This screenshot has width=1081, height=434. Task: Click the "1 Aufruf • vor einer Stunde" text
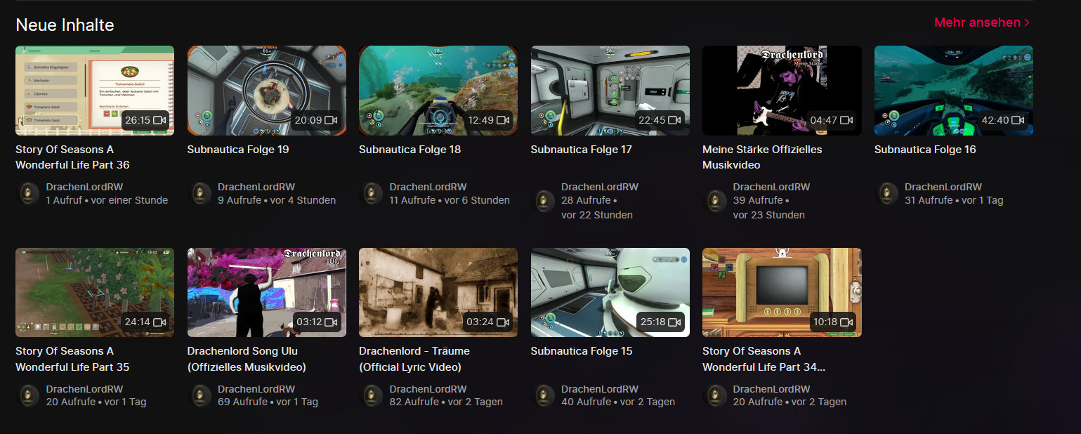(107, 200)
